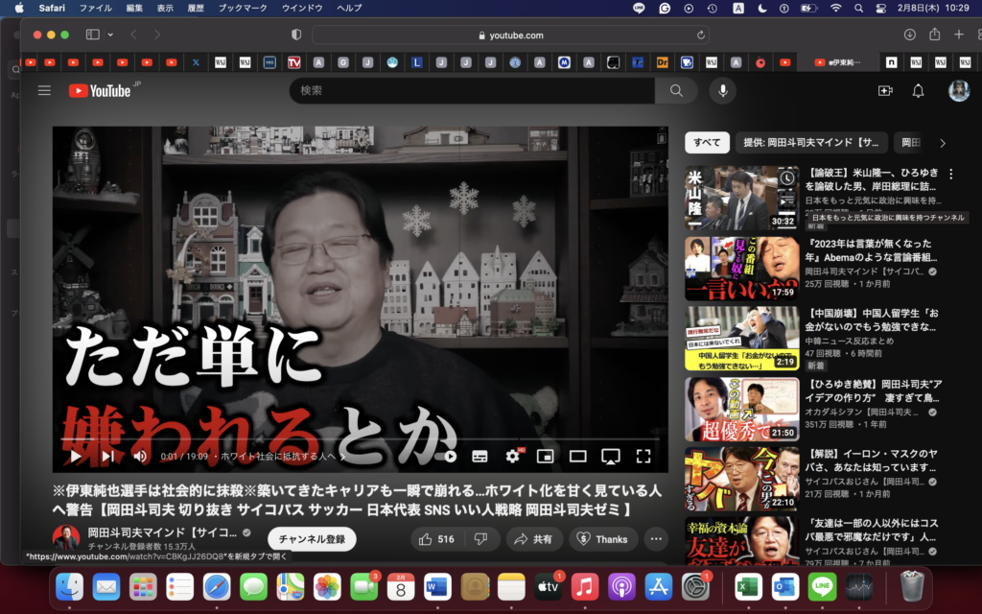Open the 中国崩壊 video thumbnail
The image size is (982, 614).
pyautogui.click(x=741, y=338)
